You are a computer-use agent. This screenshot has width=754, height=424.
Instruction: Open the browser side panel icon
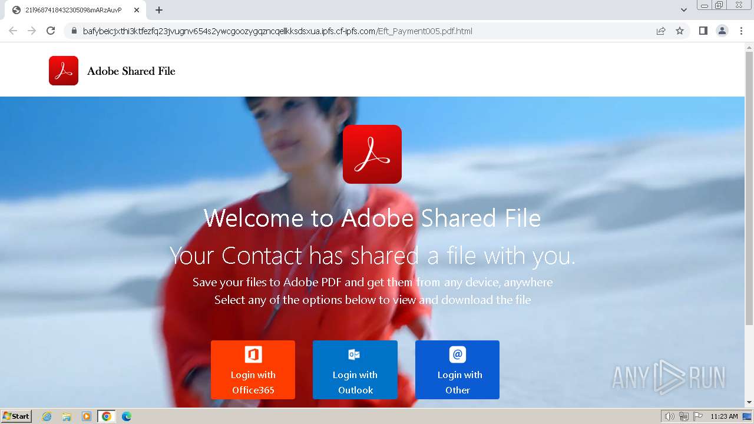[703, 31]
